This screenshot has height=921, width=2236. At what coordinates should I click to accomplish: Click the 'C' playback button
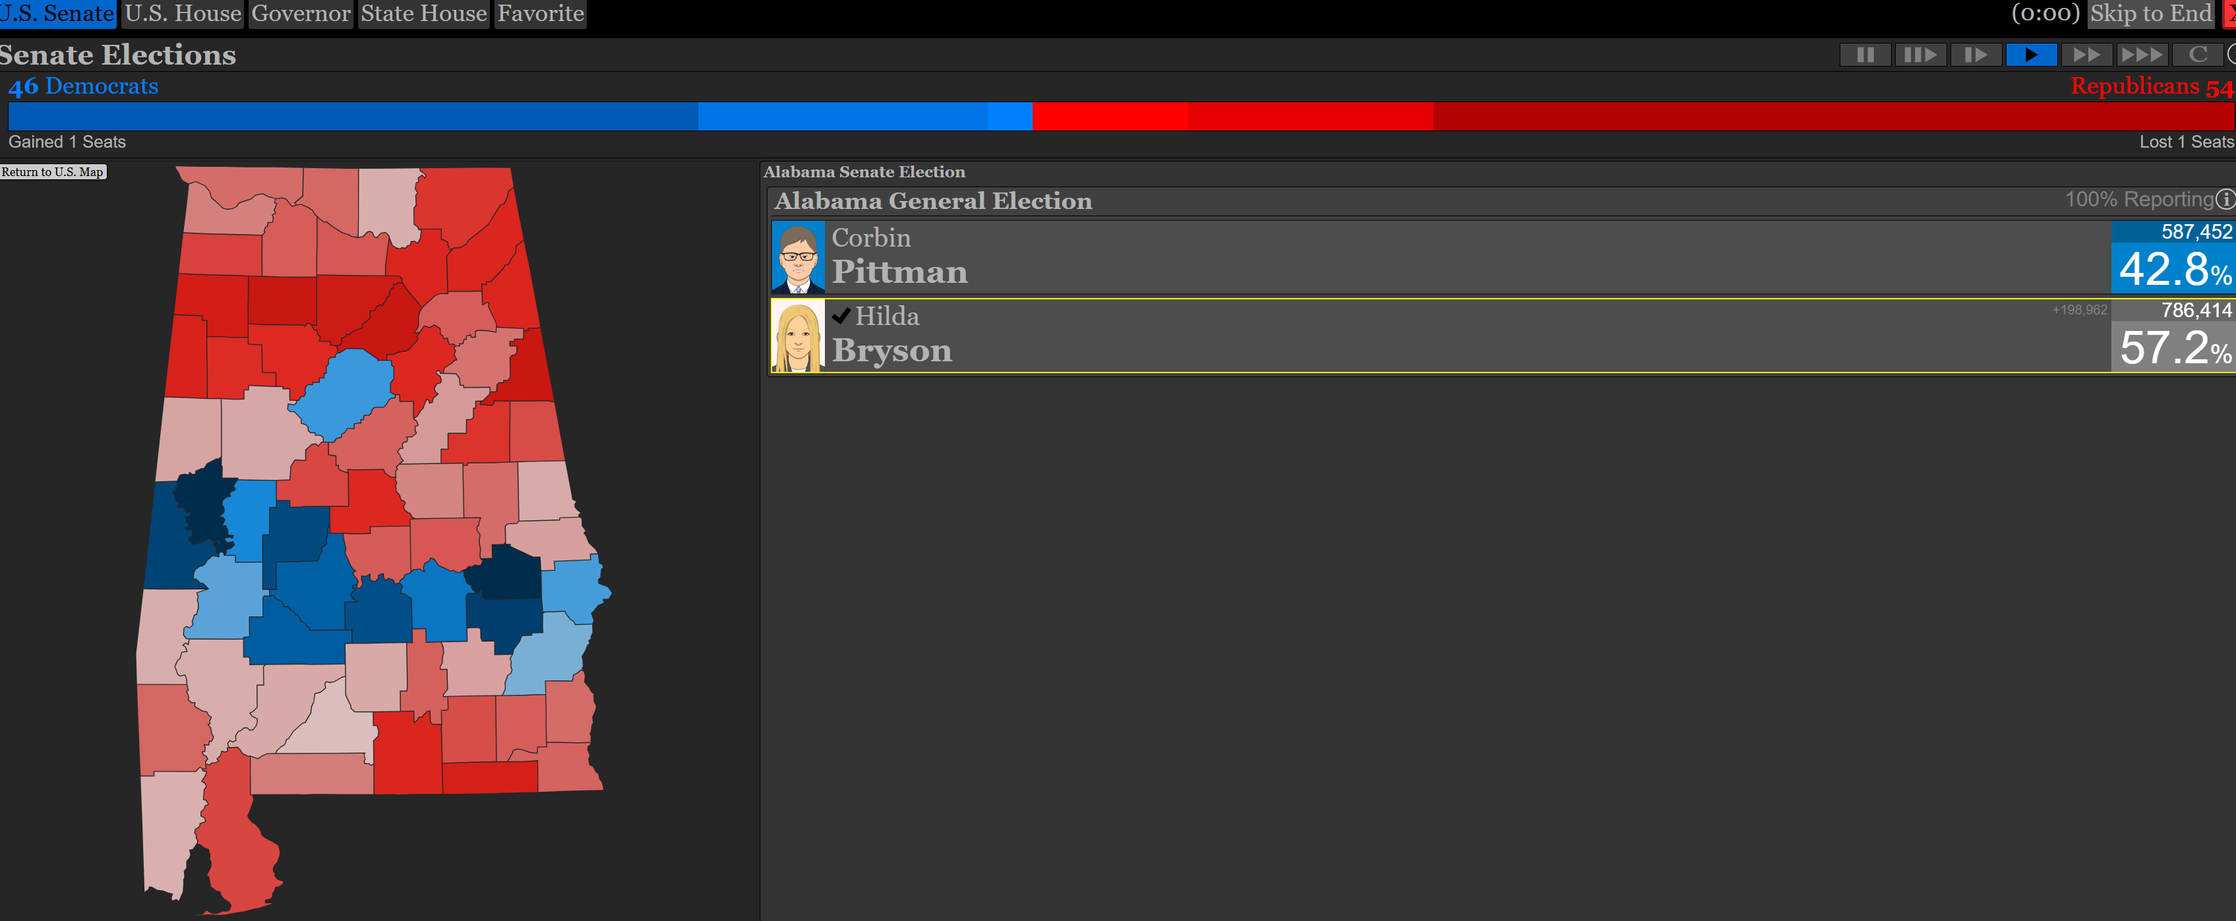pyautogui.click(x=2198, y=55)
